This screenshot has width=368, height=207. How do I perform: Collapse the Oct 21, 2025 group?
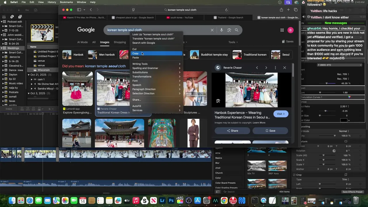coord(29,75)
